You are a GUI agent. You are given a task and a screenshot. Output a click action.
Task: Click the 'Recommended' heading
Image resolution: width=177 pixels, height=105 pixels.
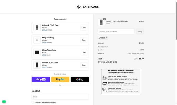click(x=60, y=19)
